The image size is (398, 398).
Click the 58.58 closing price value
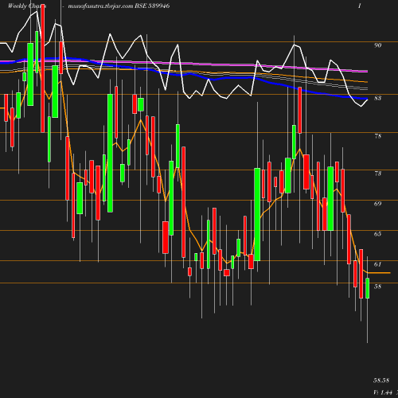(x=381, y=380)
